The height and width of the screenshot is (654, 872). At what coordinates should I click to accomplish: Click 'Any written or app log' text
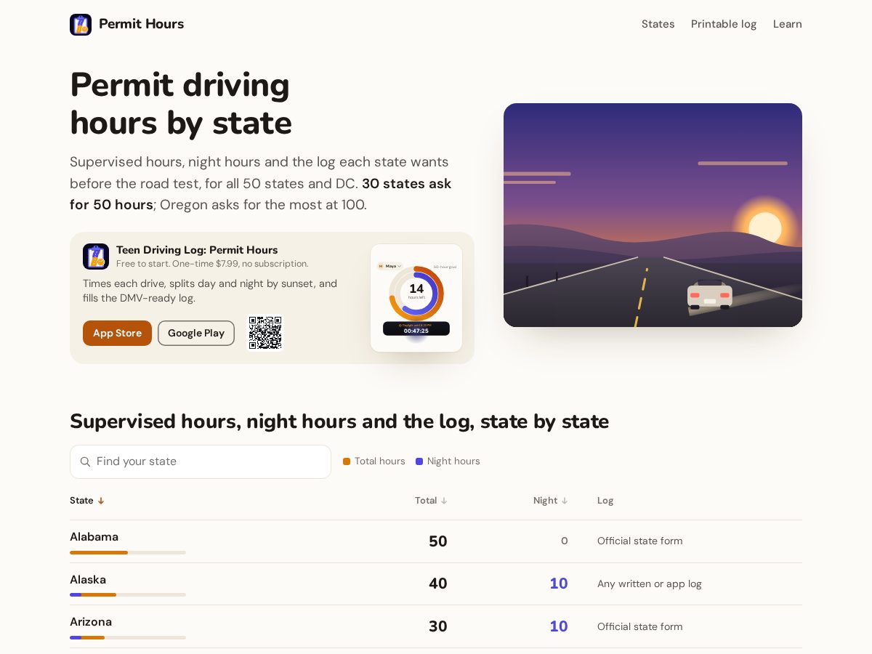pos(650,584)
